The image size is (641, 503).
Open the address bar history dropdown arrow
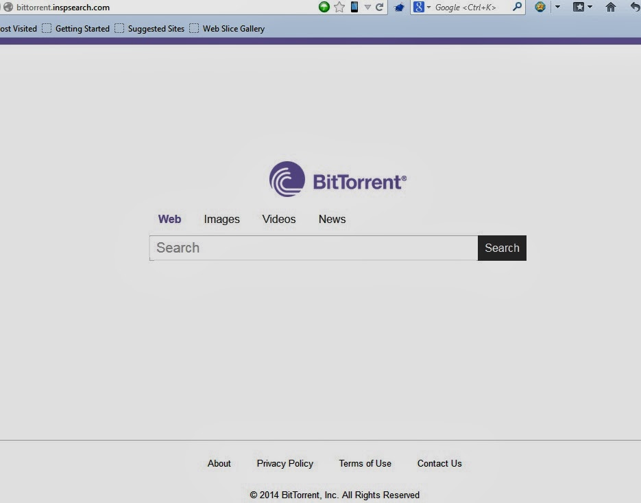[367, 8]
